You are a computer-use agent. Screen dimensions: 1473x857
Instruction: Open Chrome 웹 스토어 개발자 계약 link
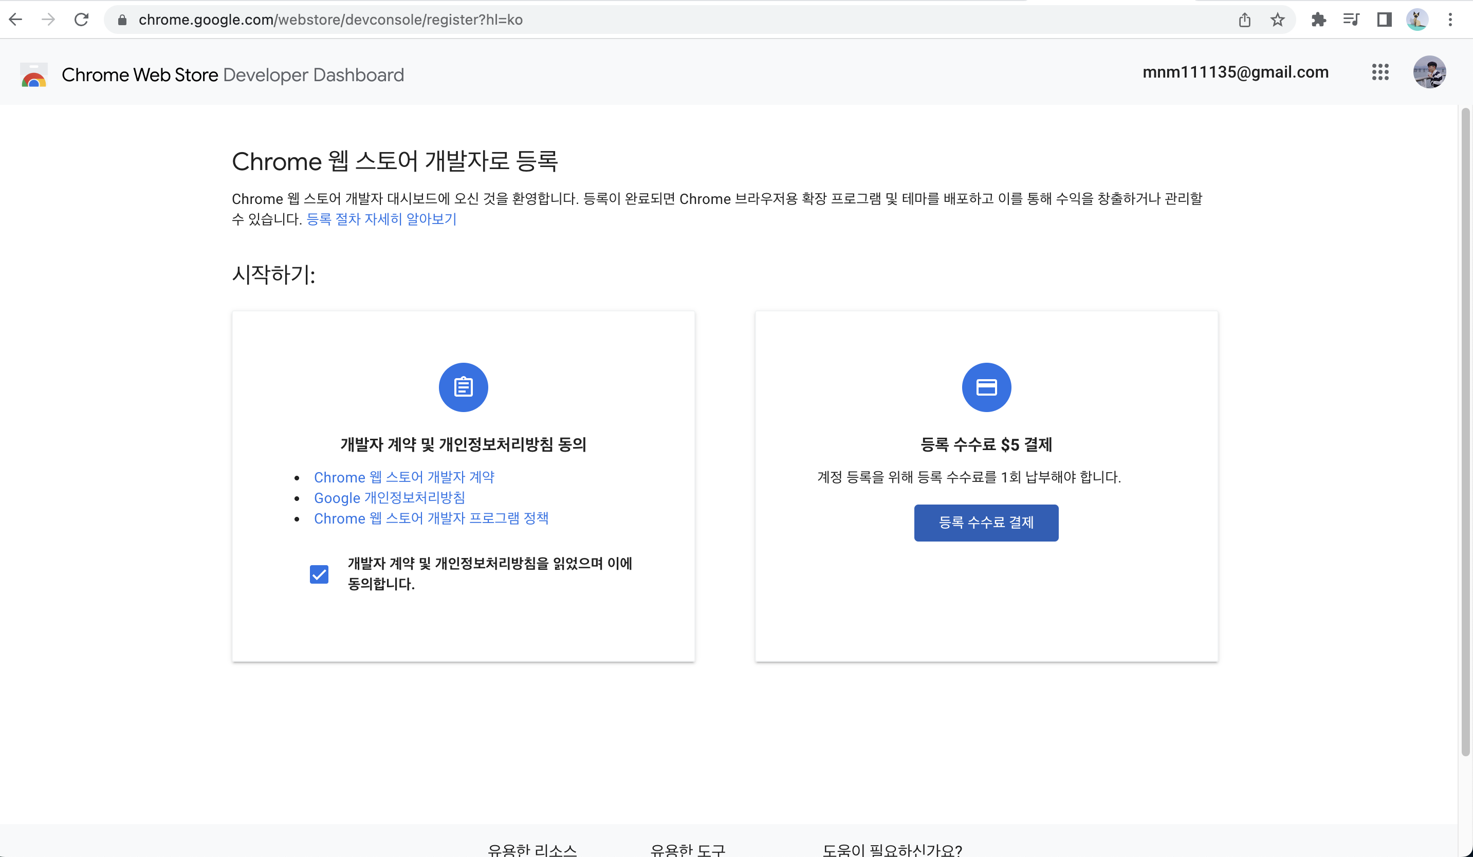click(404, 477)
